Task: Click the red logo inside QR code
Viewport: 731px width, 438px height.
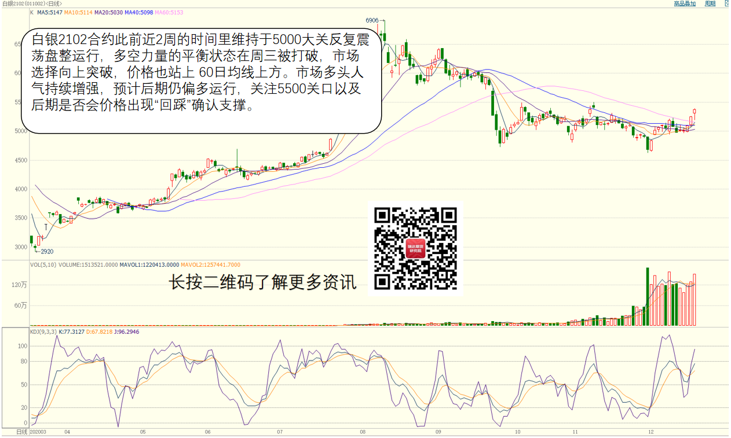Action: tap(415, 249)
